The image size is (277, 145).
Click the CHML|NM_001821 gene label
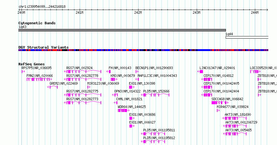pos(129,99)
